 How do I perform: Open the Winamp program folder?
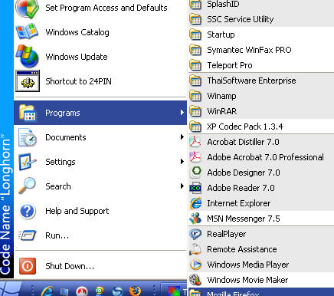[261, 96]
